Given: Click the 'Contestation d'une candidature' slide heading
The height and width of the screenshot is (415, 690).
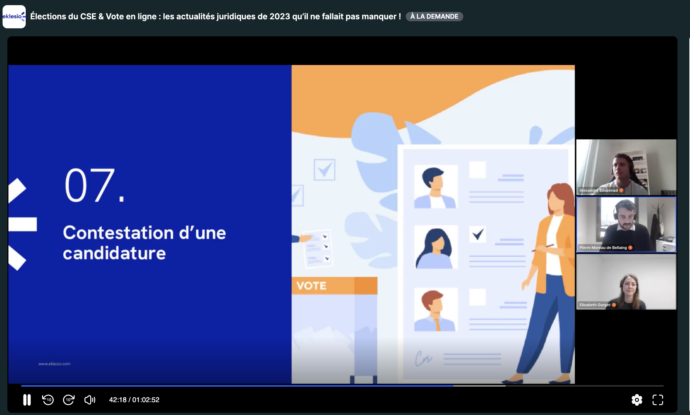Looking at the screenshot, I should [144, 243].
